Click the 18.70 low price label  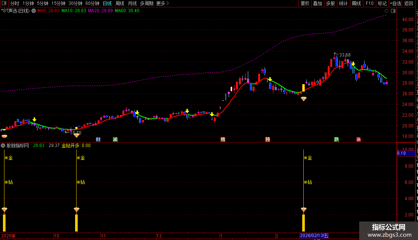point(75,133)
